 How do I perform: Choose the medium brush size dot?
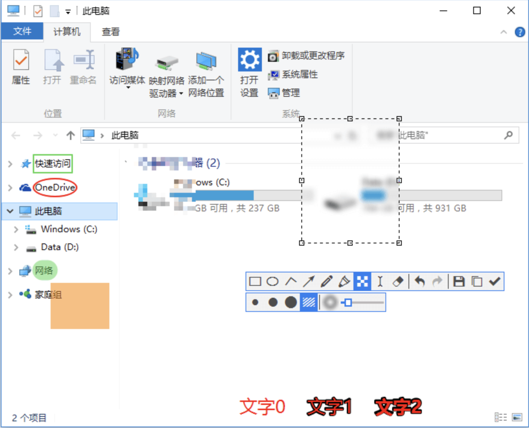click(x=273, y=302)
